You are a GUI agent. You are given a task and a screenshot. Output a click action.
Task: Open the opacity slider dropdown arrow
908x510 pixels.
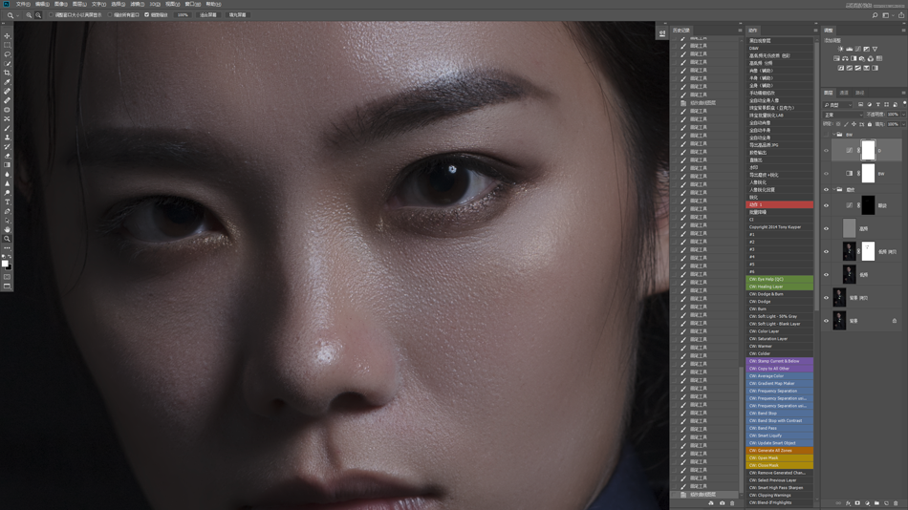click(x=903, y=115)
